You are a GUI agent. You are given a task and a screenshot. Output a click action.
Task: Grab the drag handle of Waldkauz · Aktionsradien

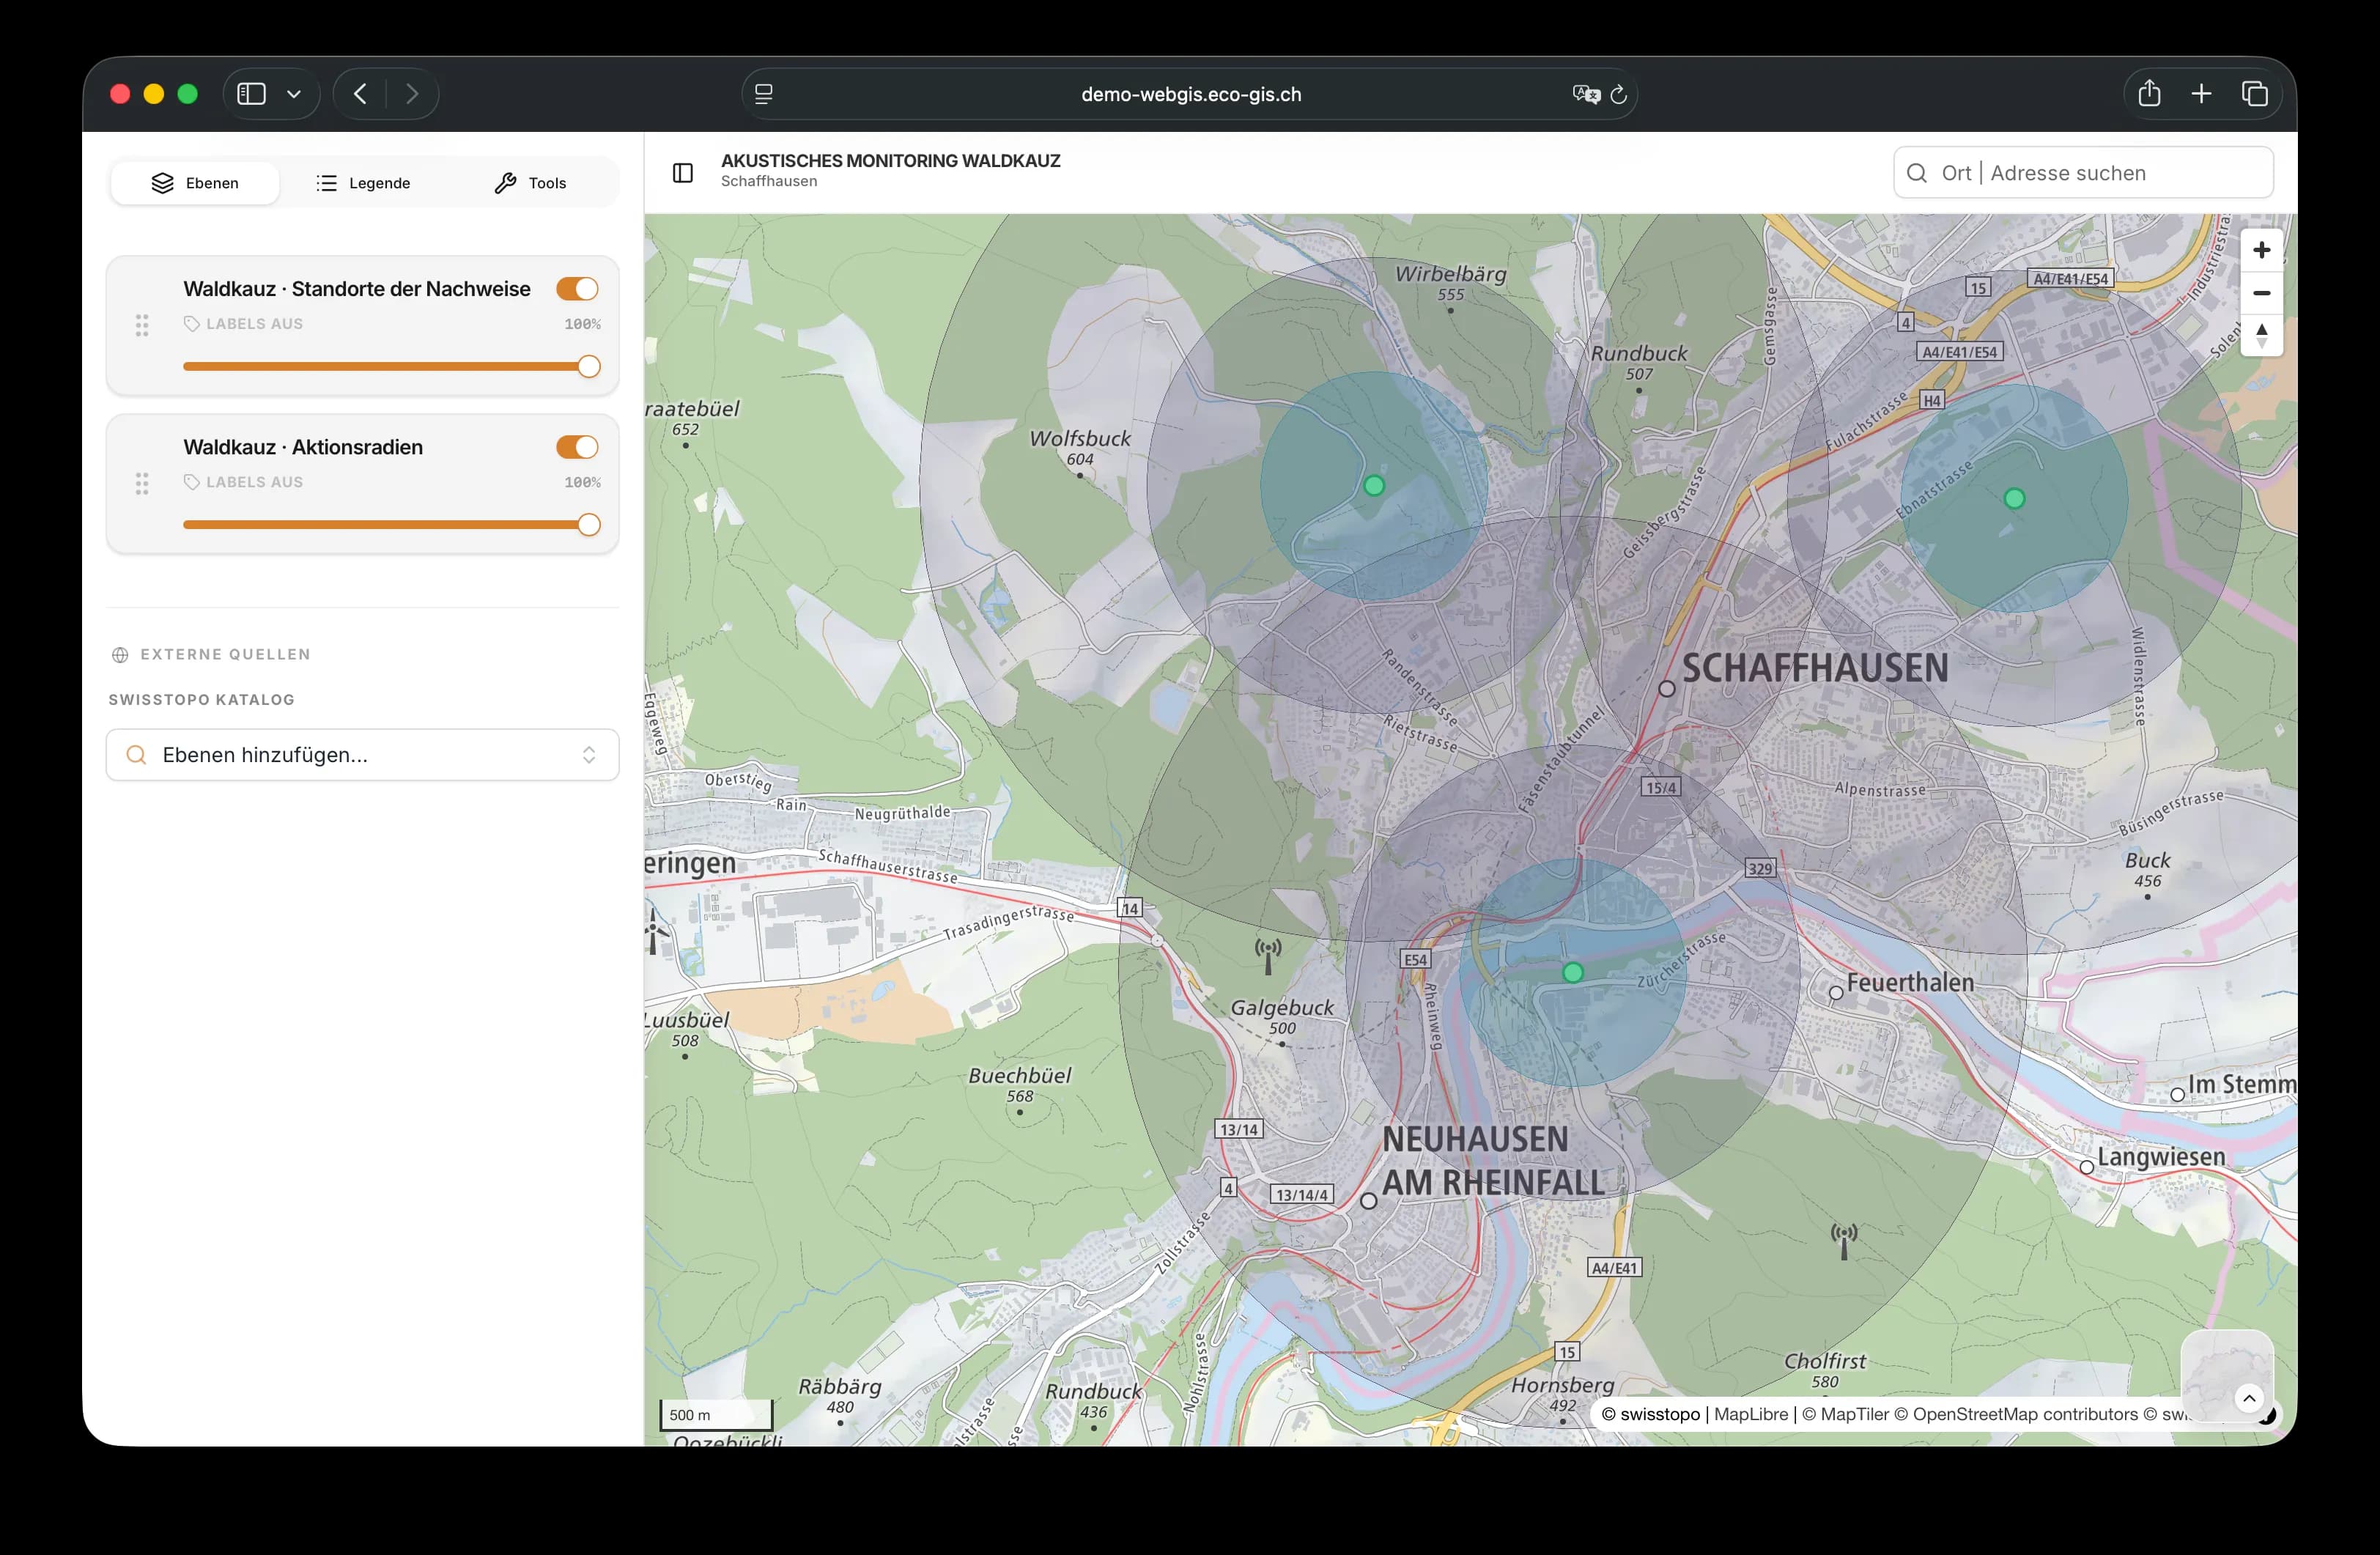tap(141, 483)
